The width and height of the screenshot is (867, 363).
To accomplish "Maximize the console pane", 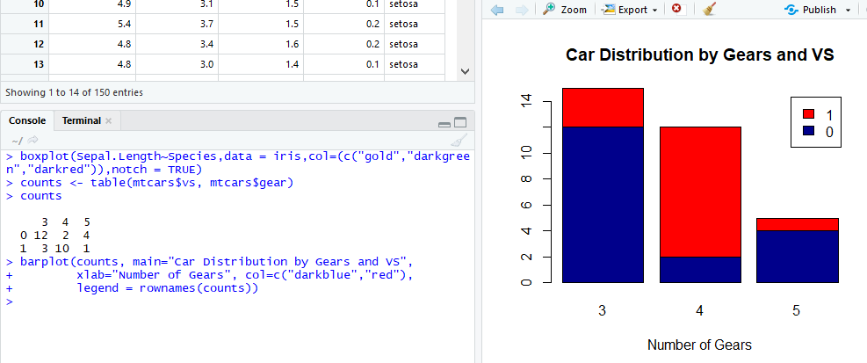I will point(460,123).
